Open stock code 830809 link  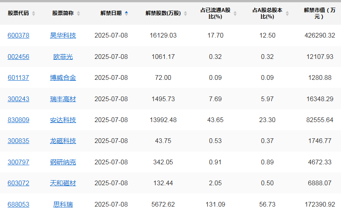point(18,120)
